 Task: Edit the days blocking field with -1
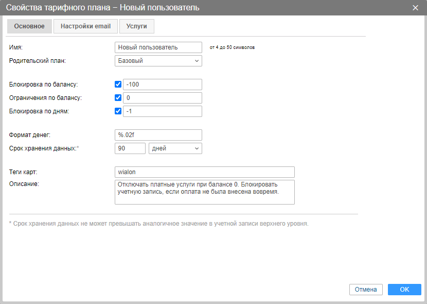click(x=163, y=111)
